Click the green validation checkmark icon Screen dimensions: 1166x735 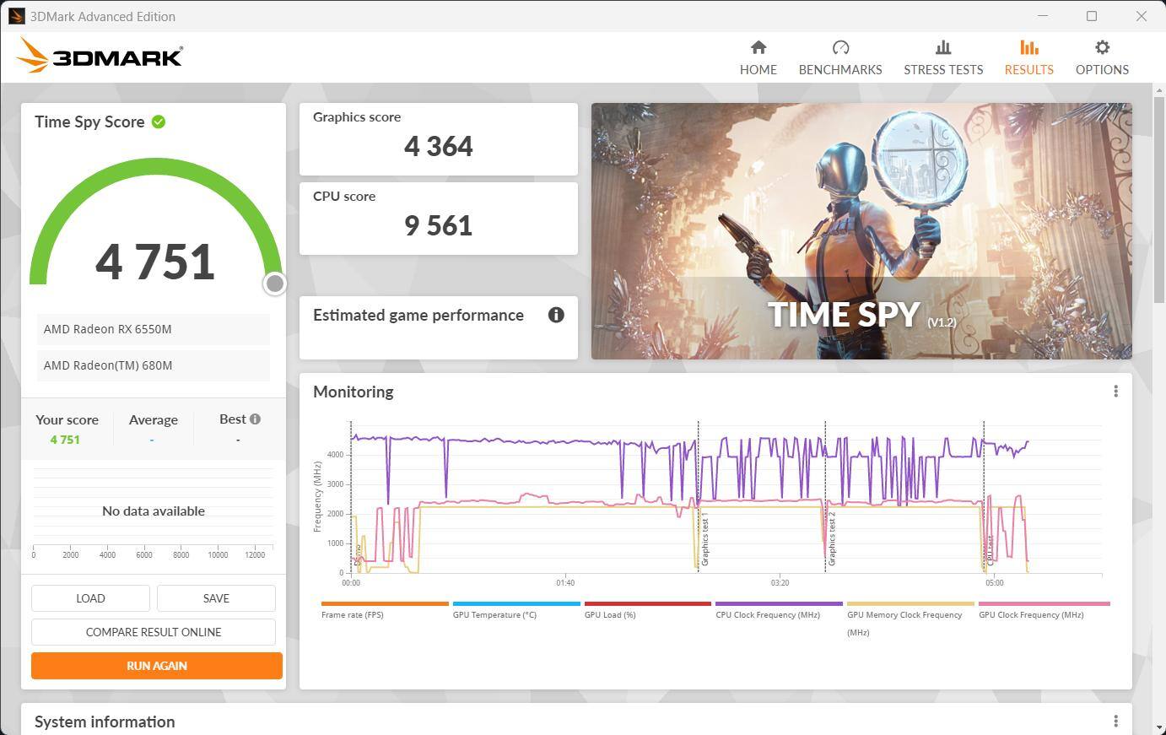[159, 122]
